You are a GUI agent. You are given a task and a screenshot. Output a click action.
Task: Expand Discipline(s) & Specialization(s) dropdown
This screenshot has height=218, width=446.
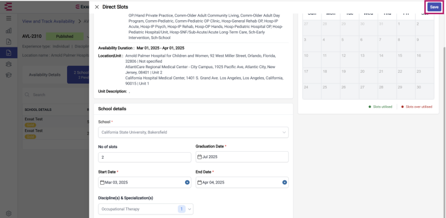click(146, 209)
